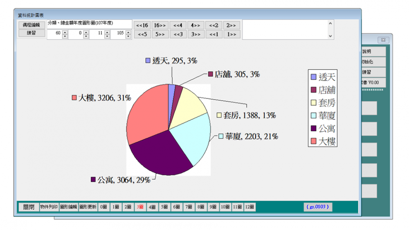Screen dimensions: 409x230
Task: Click 圖形更新 to refresh the chart
Action: pyautogui.click(x=88, y=207)
